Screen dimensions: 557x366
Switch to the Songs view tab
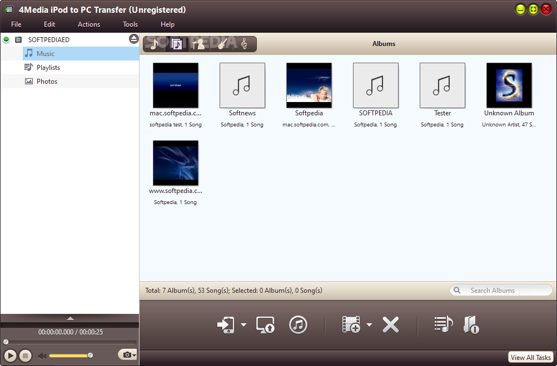(154, 44)
